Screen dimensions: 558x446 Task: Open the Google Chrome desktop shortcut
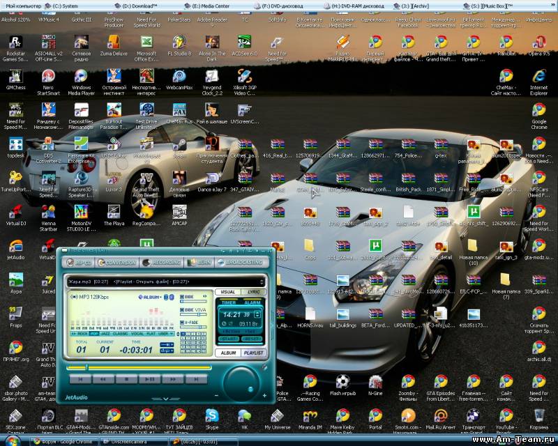click(538, 116)
